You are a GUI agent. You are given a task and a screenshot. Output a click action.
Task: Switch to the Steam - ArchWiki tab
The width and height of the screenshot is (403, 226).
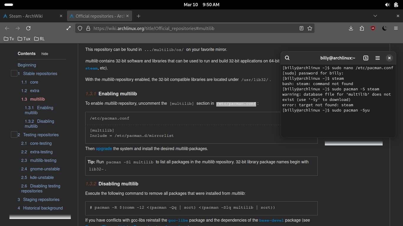pos(32,16)
